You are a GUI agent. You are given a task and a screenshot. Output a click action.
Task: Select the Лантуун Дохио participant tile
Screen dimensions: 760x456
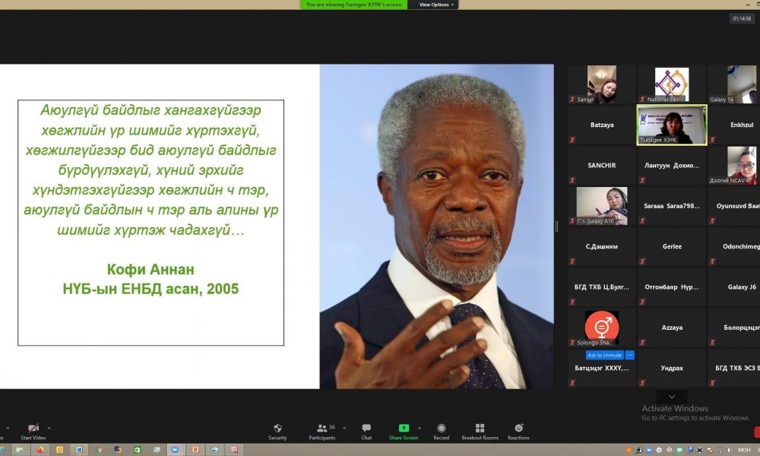pos(672,166)
